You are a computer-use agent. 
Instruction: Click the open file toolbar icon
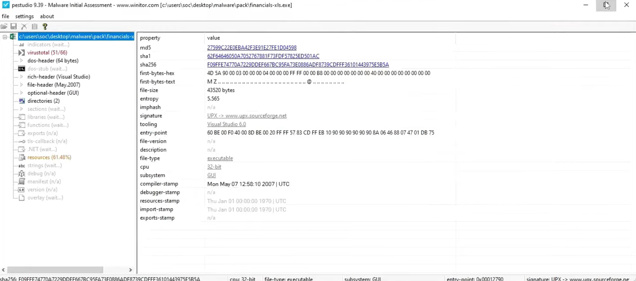click(x=4, y=26)
